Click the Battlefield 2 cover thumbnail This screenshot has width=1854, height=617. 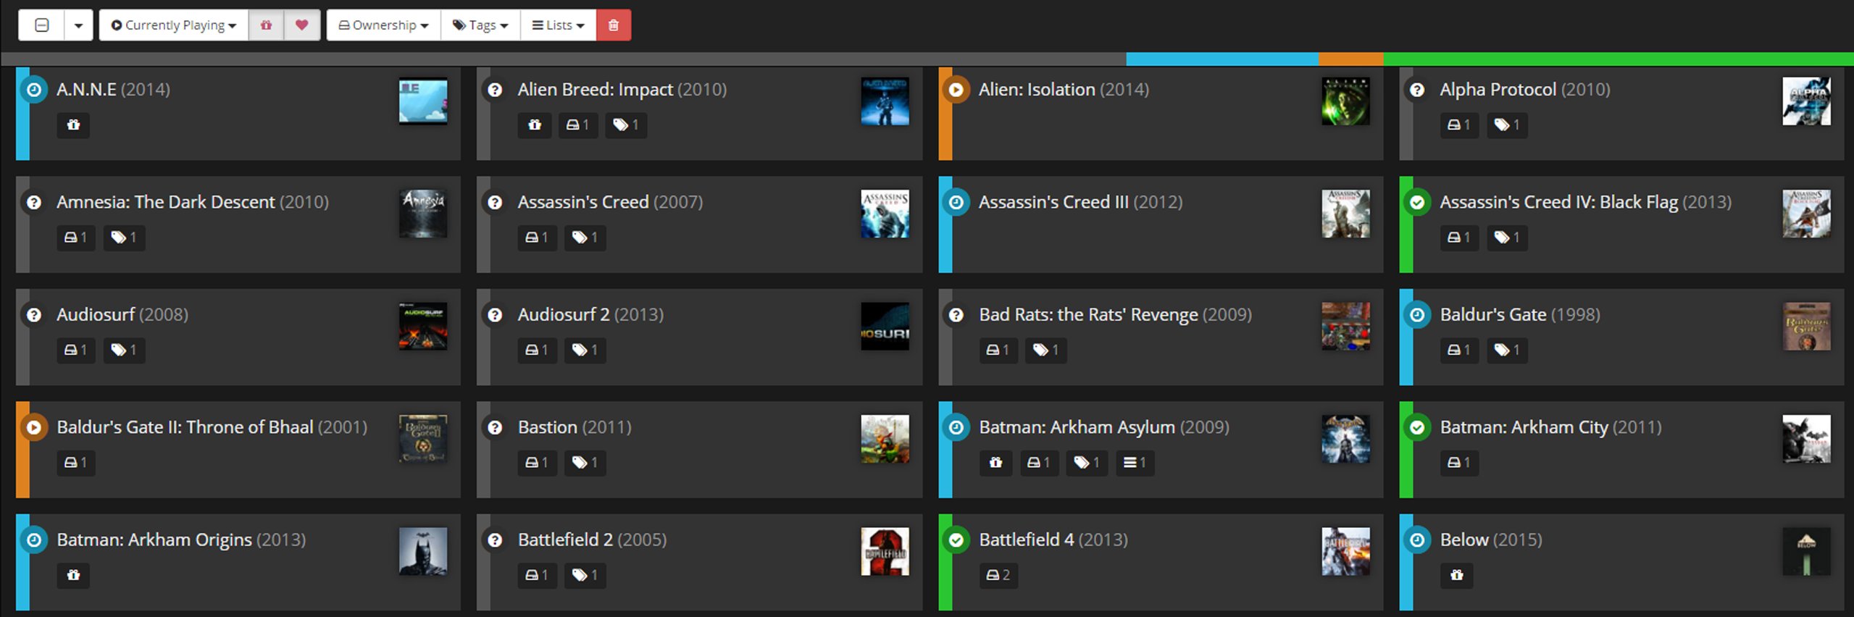click(x=885, y=552)
